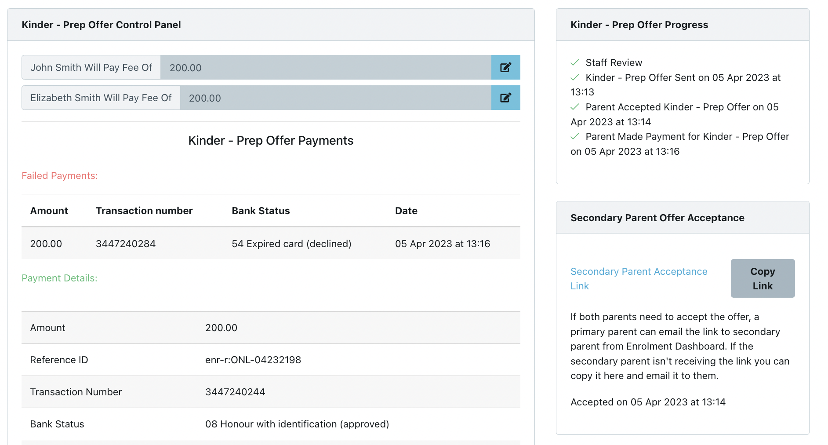Select failed transaction number 3447240284
This screenshot has width=828, height=445.
click(x=126, y=244)
